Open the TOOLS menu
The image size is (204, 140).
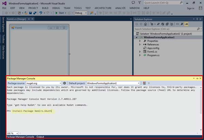[x=78, y=8]
